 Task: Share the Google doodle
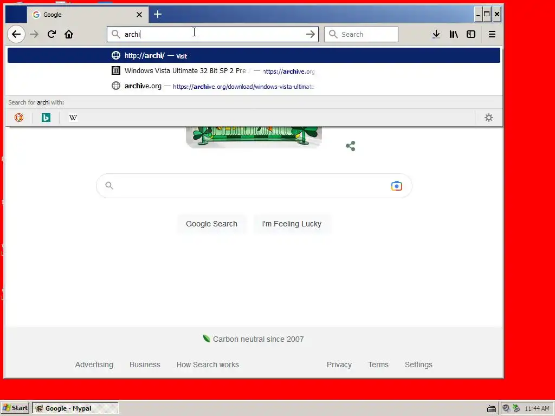tap(351, 146)
